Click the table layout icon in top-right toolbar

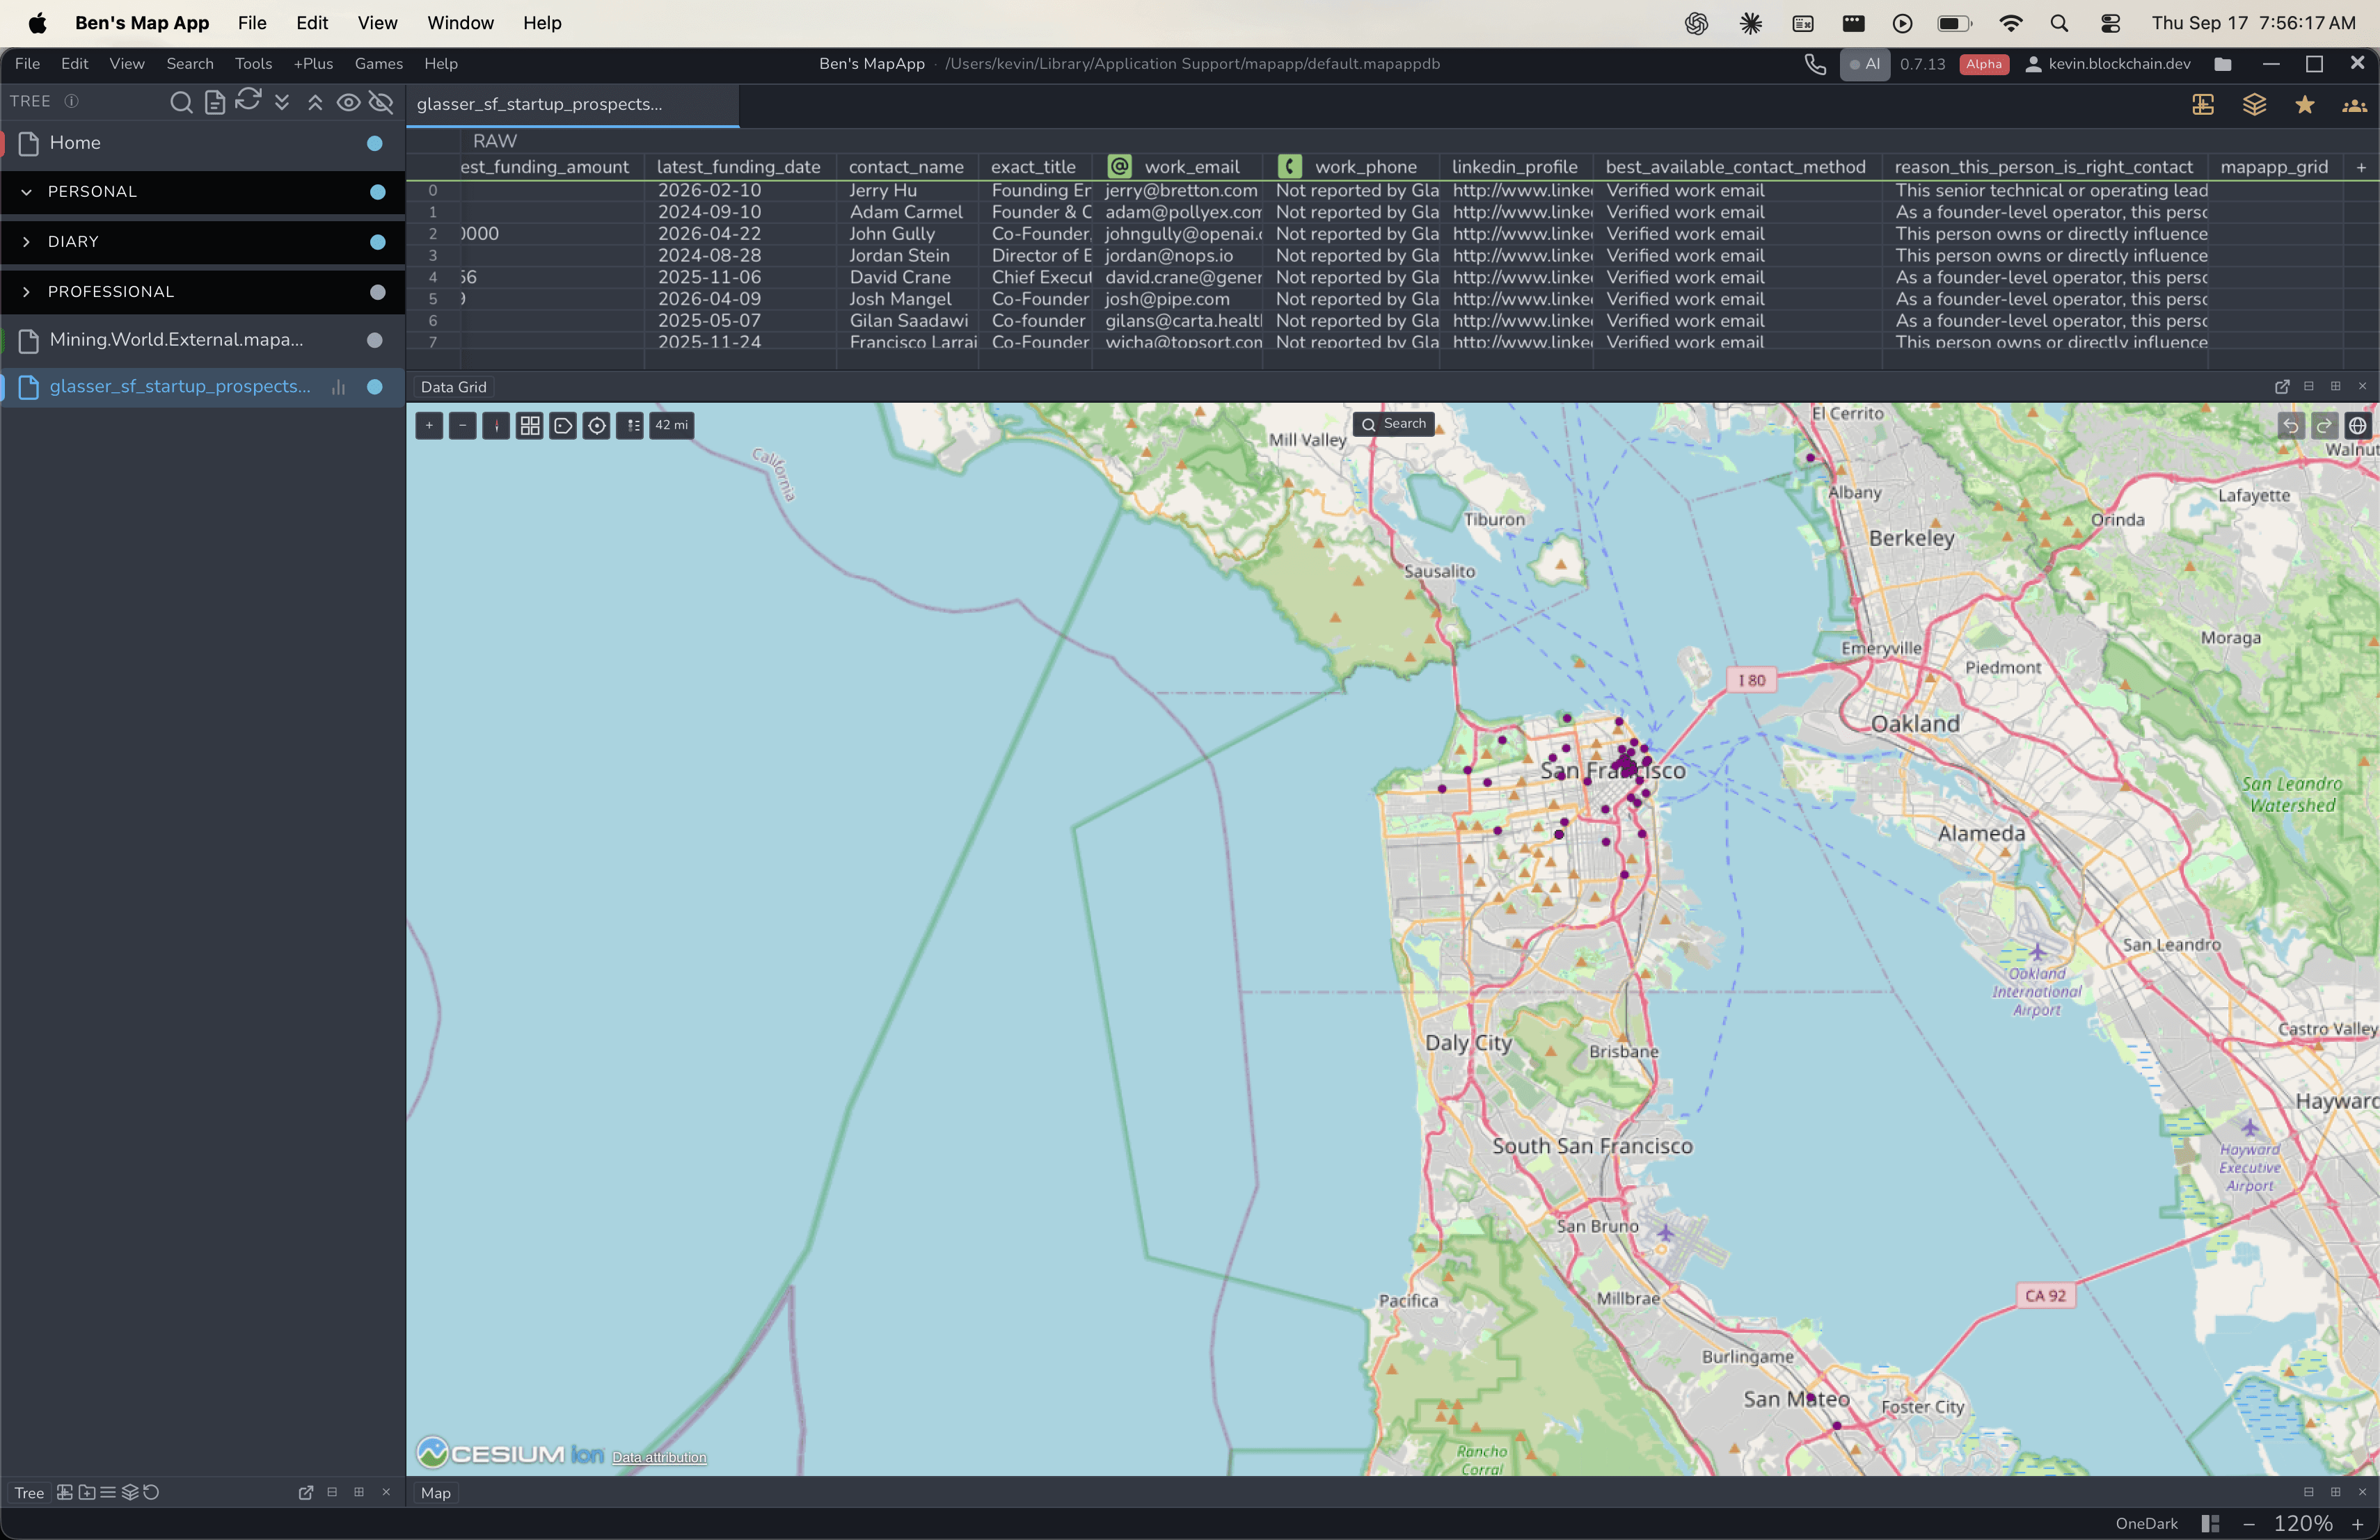2203,105
